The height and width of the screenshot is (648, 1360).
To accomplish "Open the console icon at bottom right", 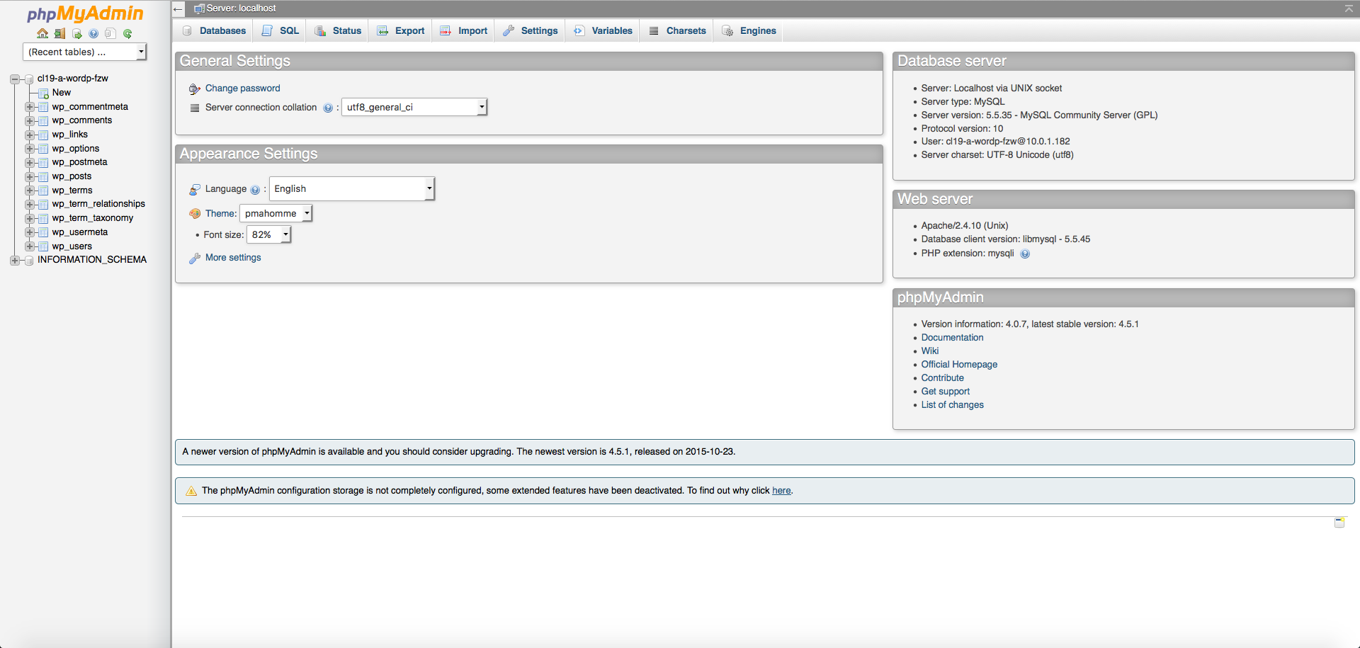I will [x=1339, y=523].
